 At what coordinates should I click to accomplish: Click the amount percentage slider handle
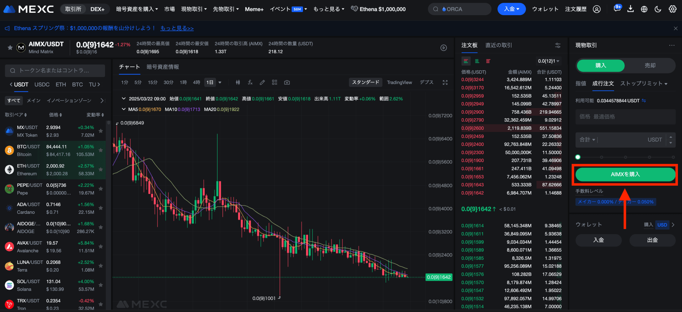[x=578, y=157]
